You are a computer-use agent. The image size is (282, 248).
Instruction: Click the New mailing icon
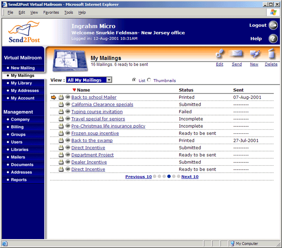tap(254, 54)
